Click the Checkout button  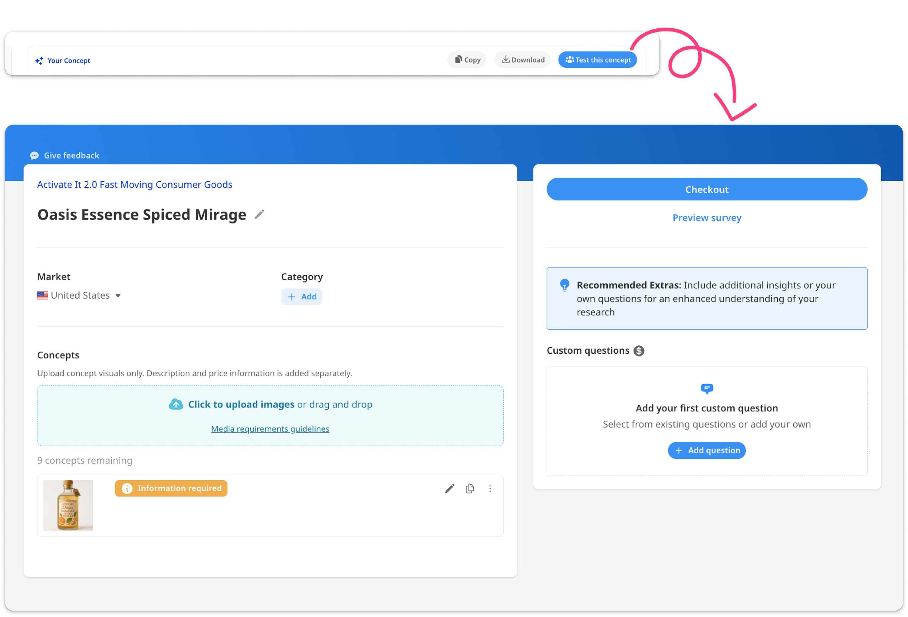pyautogui.click(x=707, y=189)
